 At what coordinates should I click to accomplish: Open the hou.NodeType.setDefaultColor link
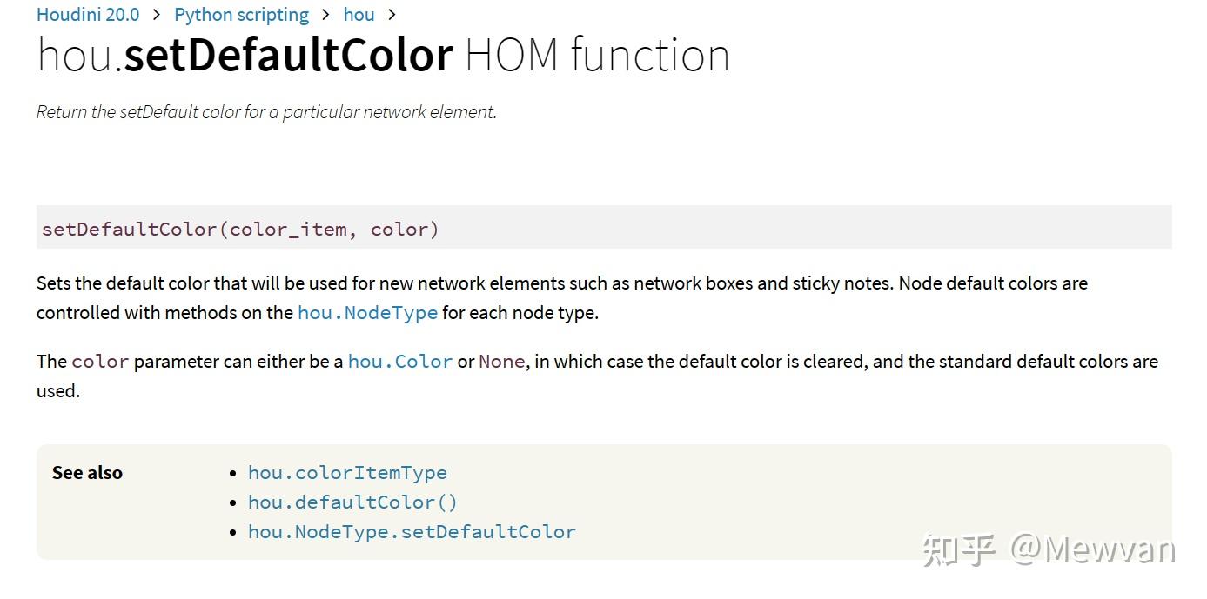pyautogui.click(x=412, y=532)
